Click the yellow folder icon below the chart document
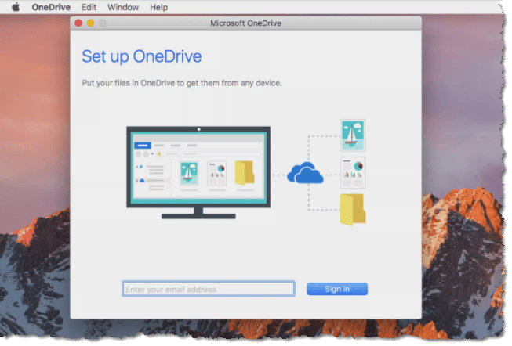Viewport: 512px width, 346px height. pyautogui.click(x=352, y=210)
